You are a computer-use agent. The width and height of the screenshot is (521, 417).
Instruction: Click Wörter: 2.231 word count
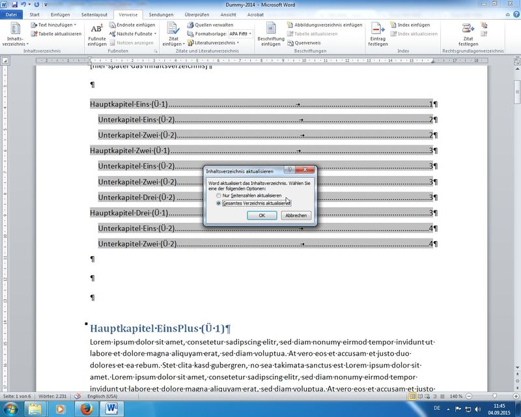click(x=53, y=396)
